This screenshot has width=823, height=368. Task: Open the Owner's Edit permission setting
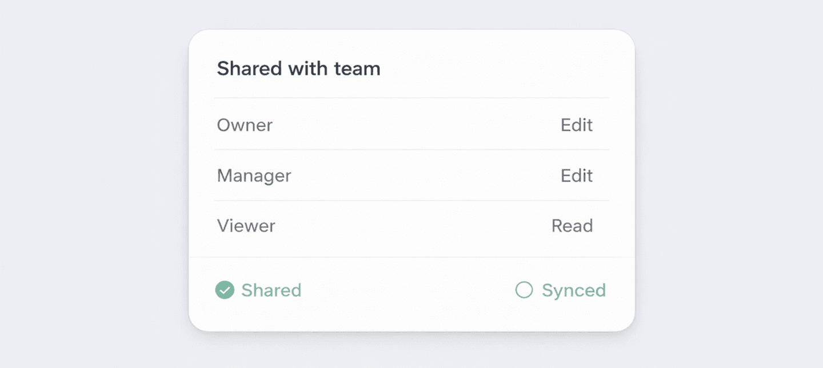coord(576,125)
